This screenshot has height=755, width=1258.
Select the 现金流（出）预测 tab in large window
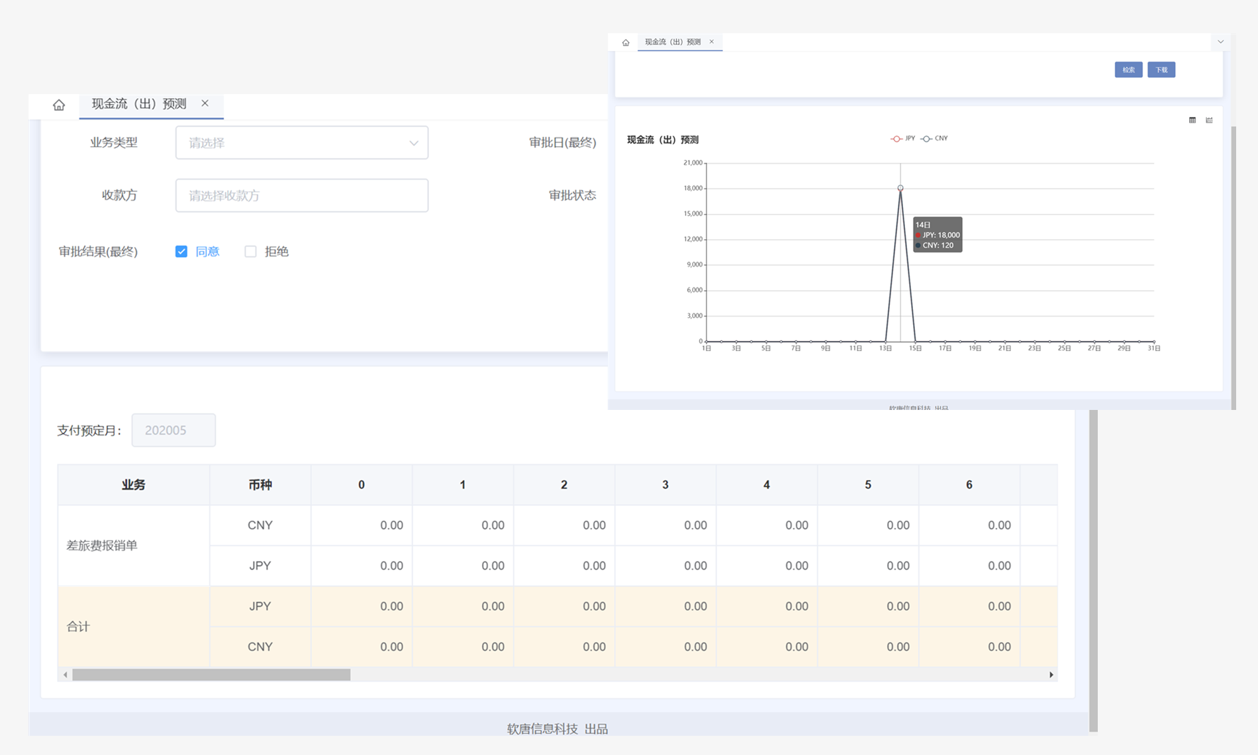click(x=139, y=104)
